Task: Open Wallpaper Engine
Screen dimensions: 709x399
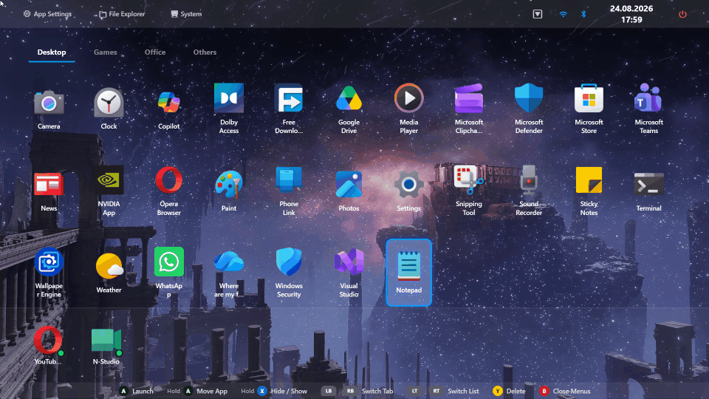Action: coord(49,273)
